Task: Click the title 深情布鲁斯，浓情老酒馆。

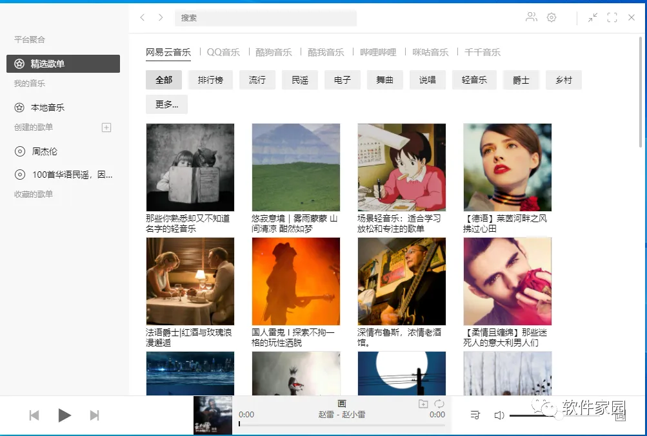Action: tap(399, 337)
